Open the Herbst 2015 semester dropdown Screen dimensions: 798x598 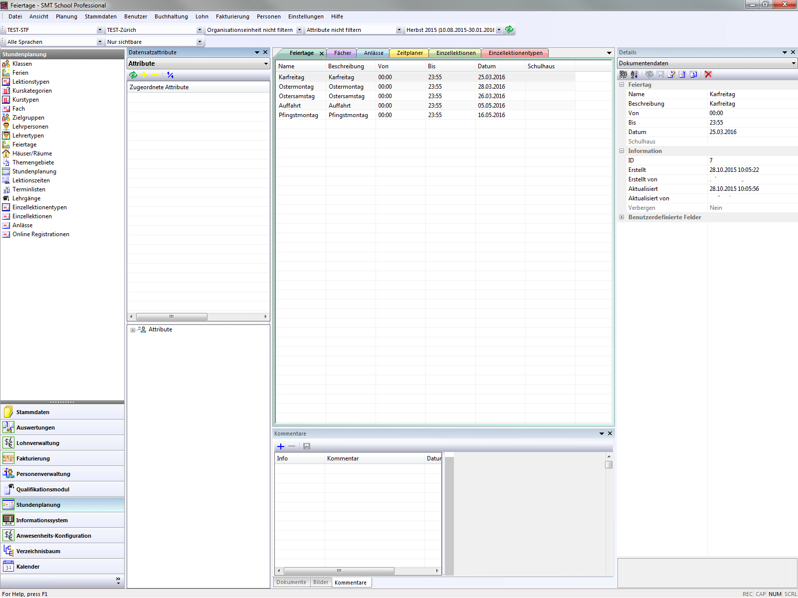click(x=499, y=30)
